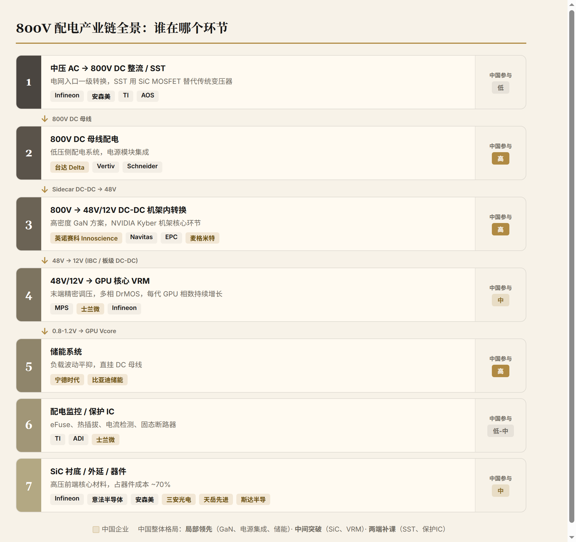The image size is (576, 542).
Task: Click the 台达 Delta tag
Action: tap(69, 167)
